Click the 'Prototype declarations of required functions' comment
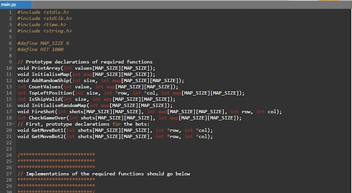Image resolution: width=352 pixels, height=193 pixels. 85,62
